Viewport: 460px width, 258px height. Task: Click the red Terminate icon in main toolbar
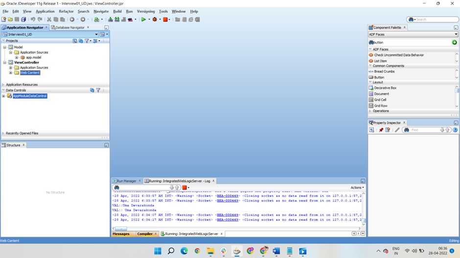pyautogui.click(x=165, y=20)
